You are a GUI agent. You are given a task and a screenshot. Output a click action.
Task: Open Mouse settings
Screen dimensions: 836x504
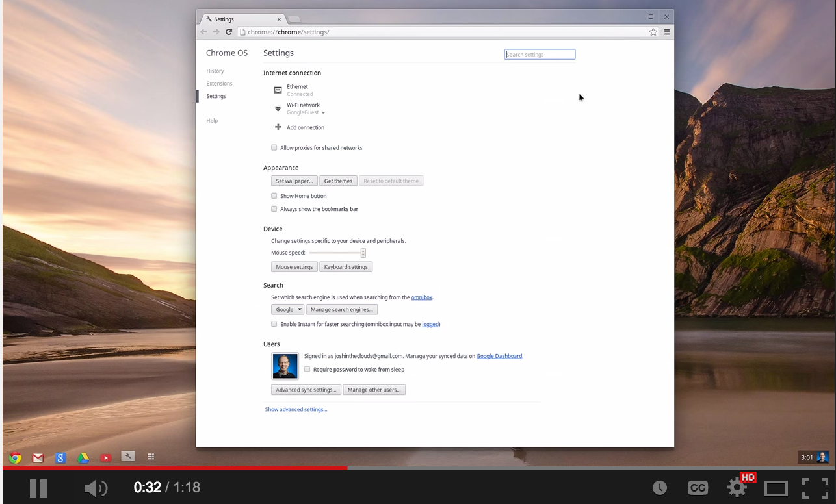[x=294, y=267]
